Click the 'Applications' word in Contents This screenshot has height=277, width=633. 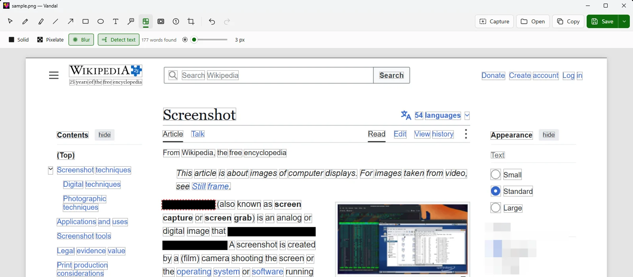click(x=76, y=222)
